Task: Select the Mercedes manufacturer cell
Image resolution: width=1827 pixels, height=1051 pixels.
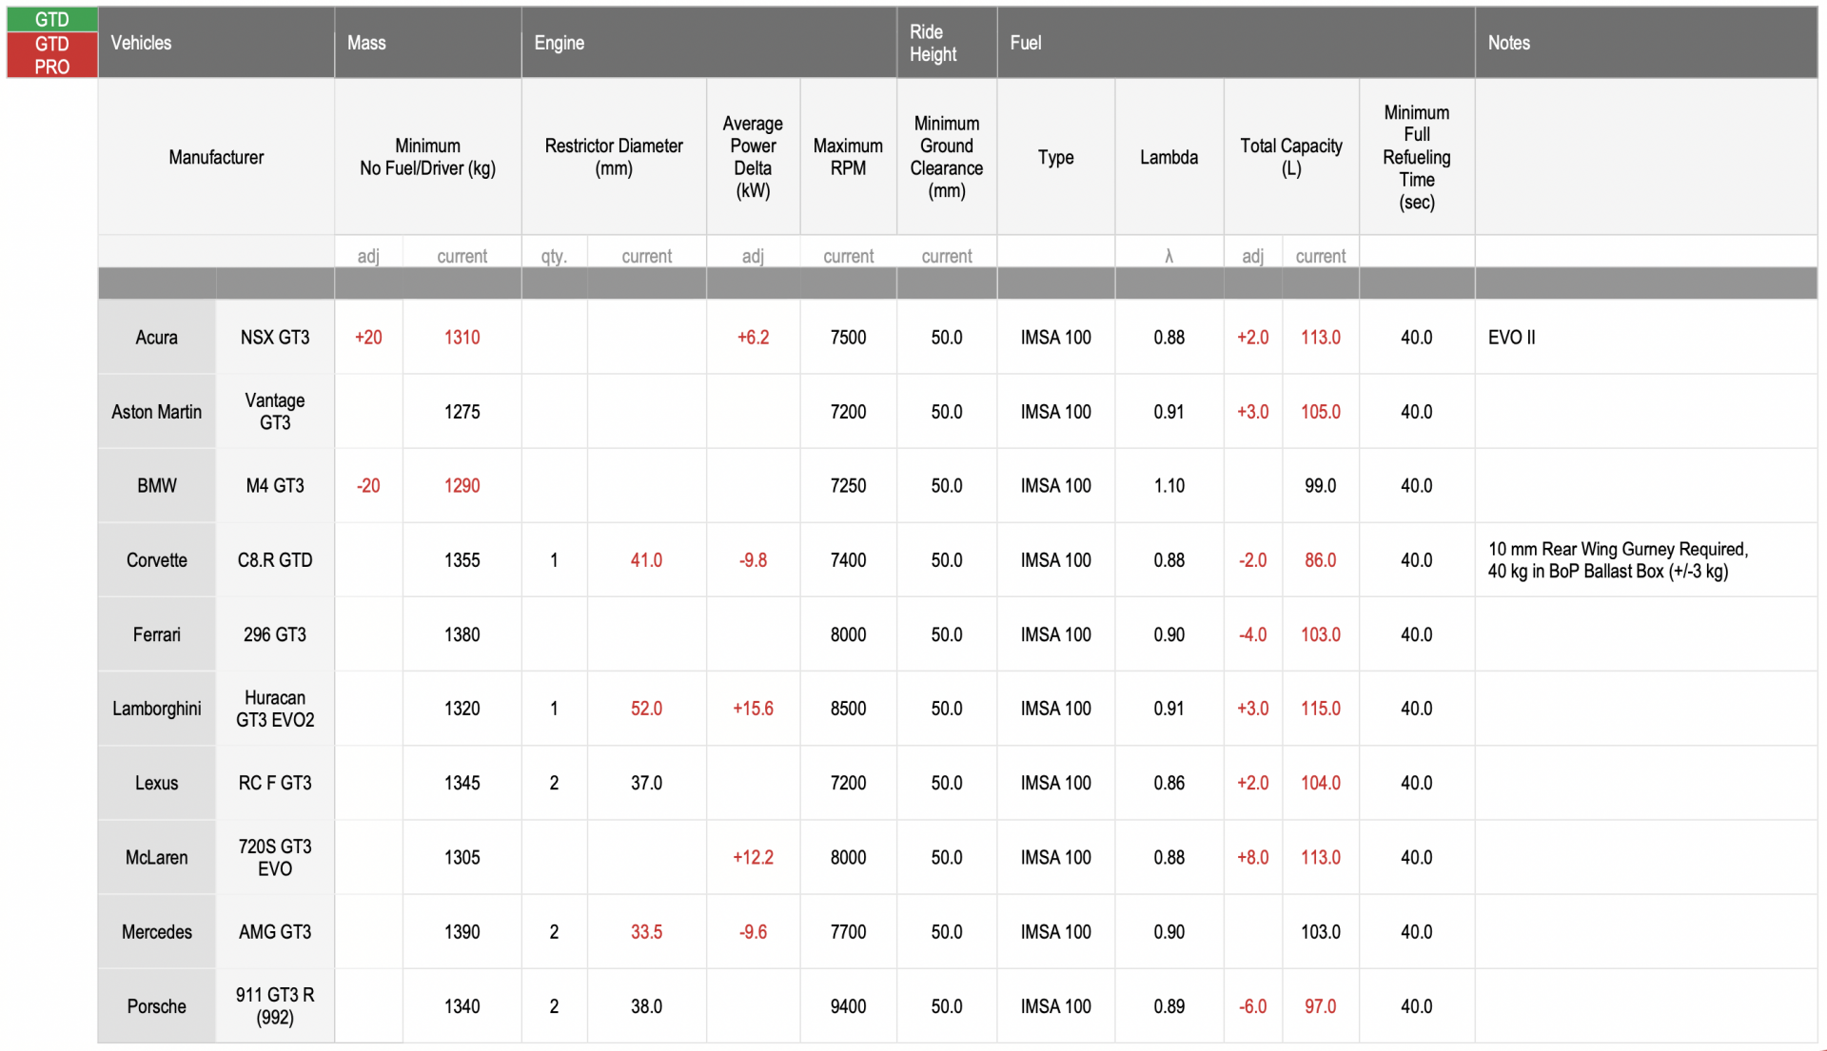Action: click(x=157, y=932)
